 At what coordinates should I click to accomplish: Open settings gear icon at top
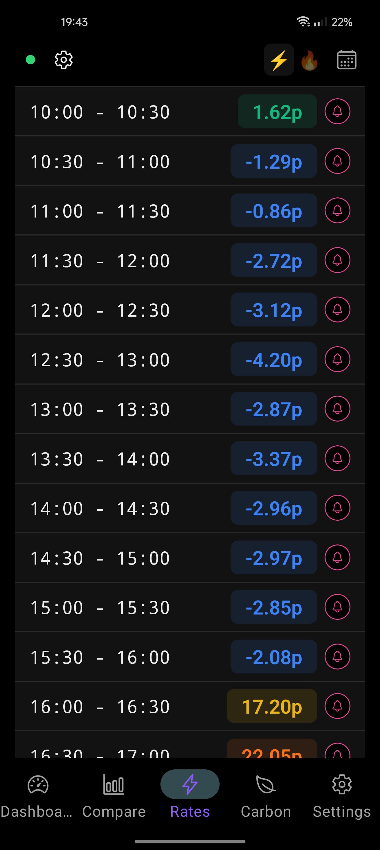pyautogui.click(x=64, y=60)
